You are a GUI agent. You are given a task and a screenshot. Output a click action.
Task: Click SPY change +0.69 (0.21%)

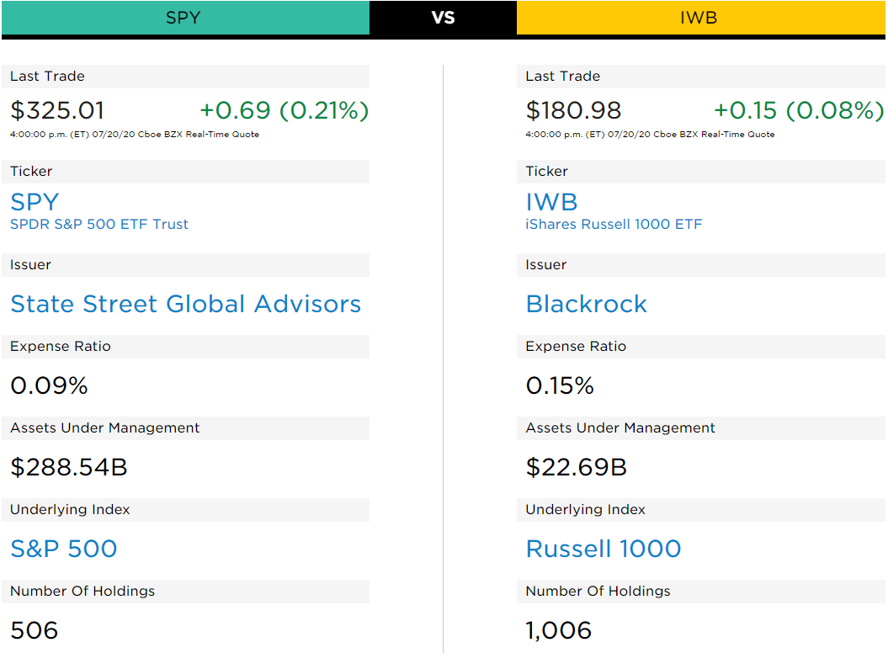tap(284, 110)
